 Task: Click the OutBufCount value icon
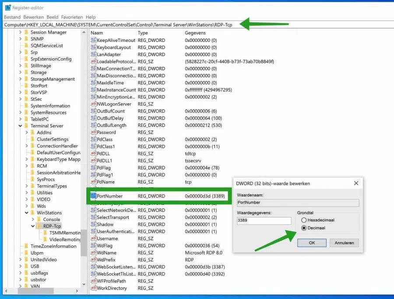[x=93, y=111]
